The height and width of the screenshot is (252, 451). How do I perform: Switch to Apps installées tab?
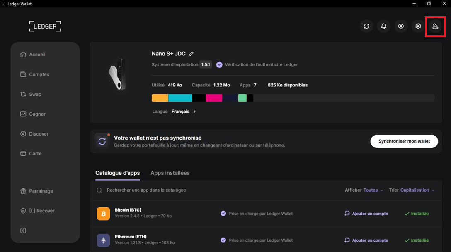coord(170,173)
